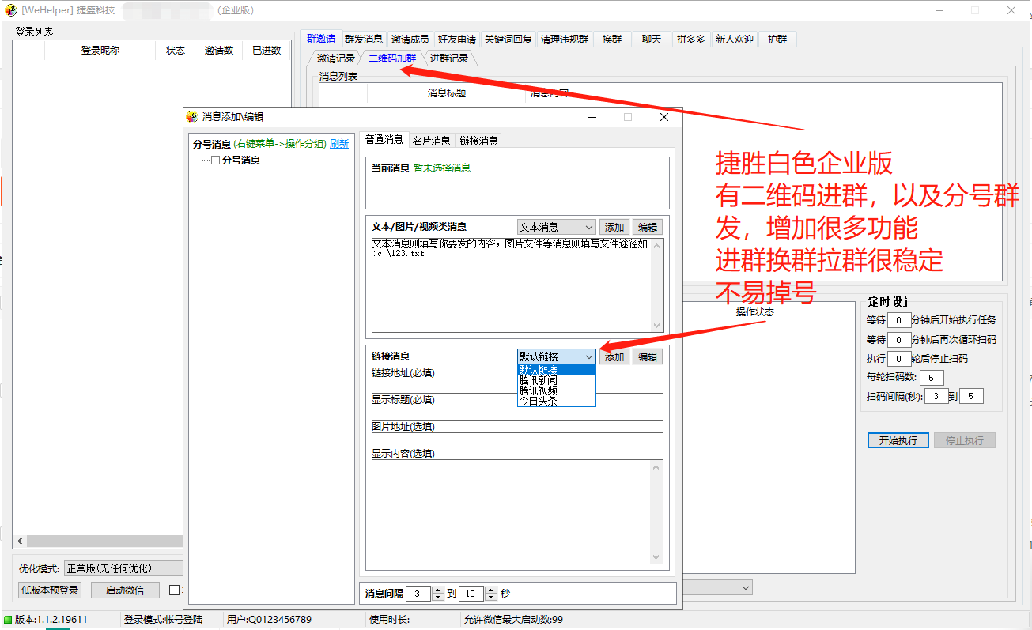1032x630 pixels.
Task: Click the login list horizontal scrollbar left arrow
Action: (20, 541)
